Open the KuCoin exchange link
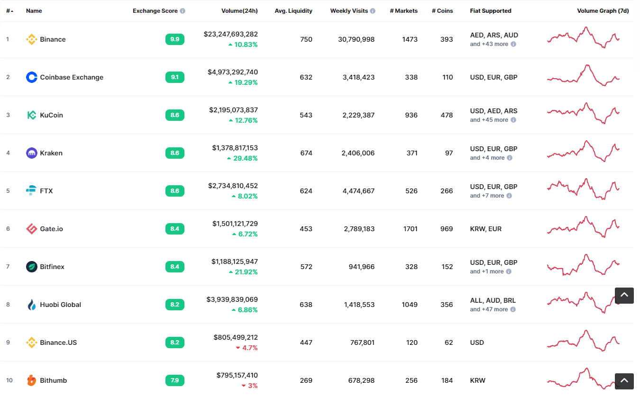The width and height of the screenshot is (640, 397). [51, 115]
